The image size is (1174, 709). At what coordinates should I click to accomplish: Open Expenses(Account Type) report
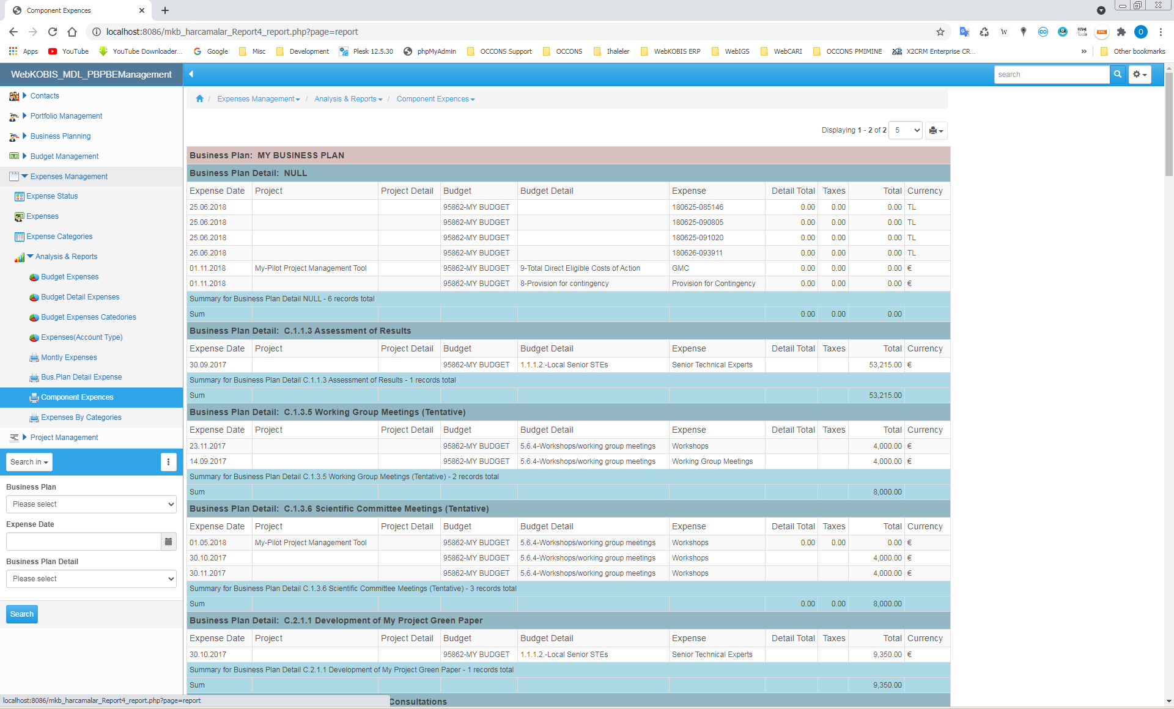pos(82,337)
